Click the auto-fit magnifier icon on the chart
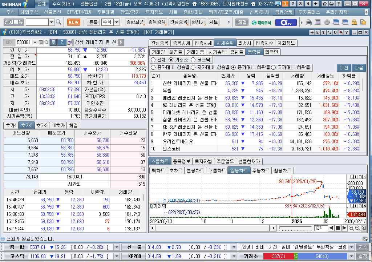372x262 pixels. tap(364, 228)
